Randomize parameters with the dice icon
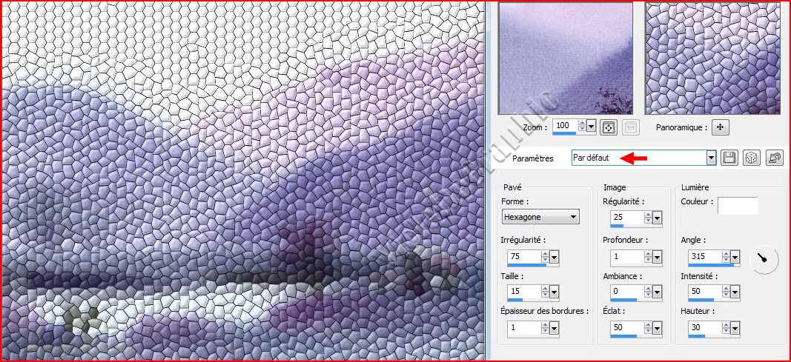Image resolution: width=791 pixels, height=362 pixels. click(x=752, y=158)
